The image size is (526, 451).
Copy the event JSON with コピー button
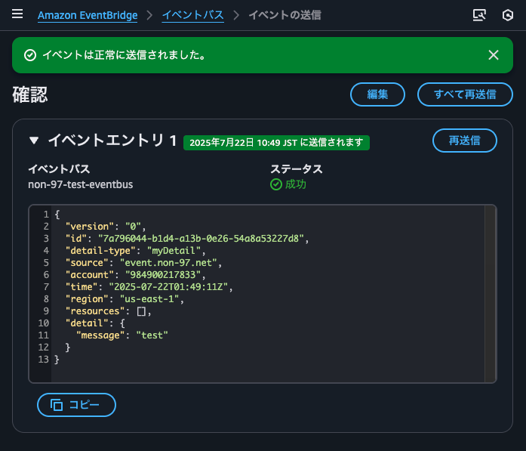76,405
